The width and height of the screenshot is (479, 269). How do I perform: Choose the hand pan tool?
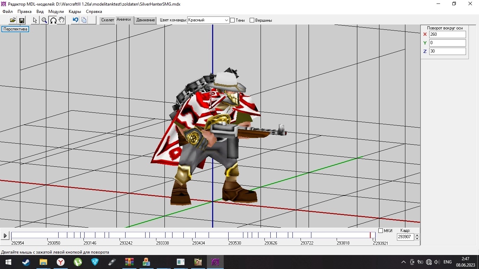pyautogui.click(x=62, y=20)
